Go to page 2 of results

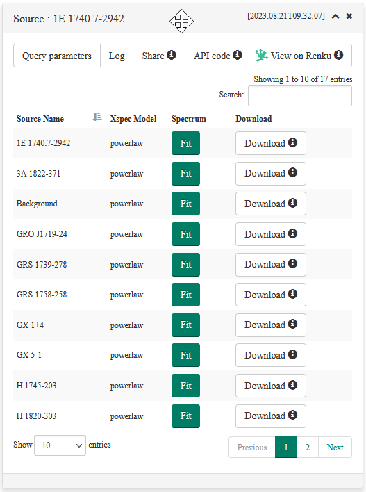[308, 448]
